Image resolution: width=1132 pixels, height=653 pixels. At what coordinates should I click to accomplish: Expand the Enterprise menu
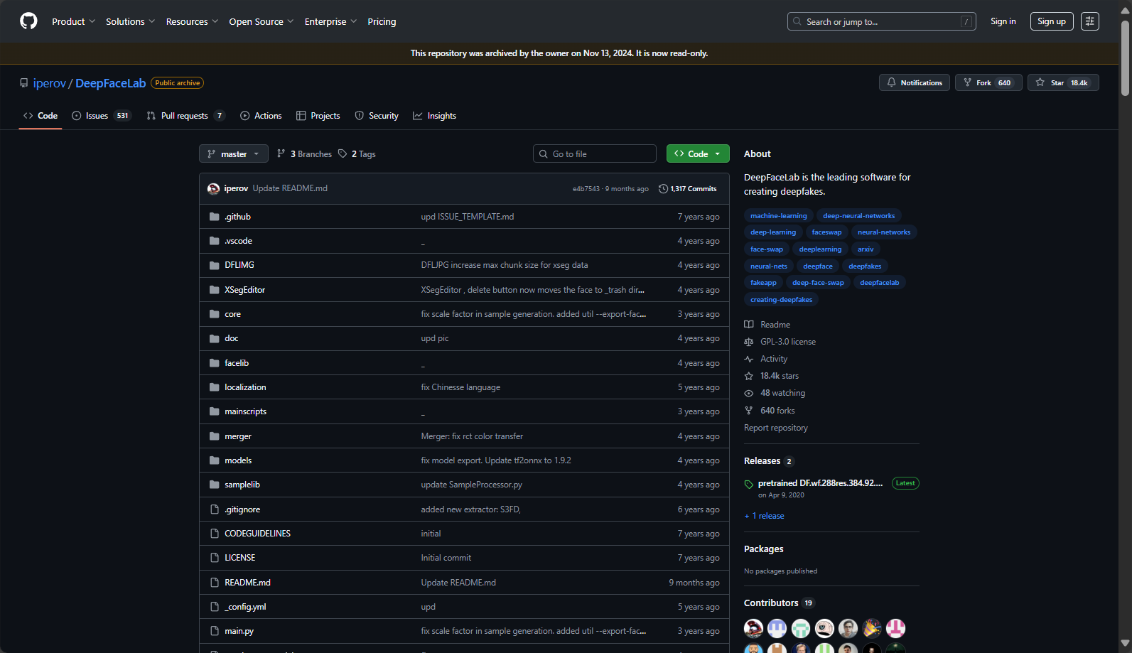[330, 21]
